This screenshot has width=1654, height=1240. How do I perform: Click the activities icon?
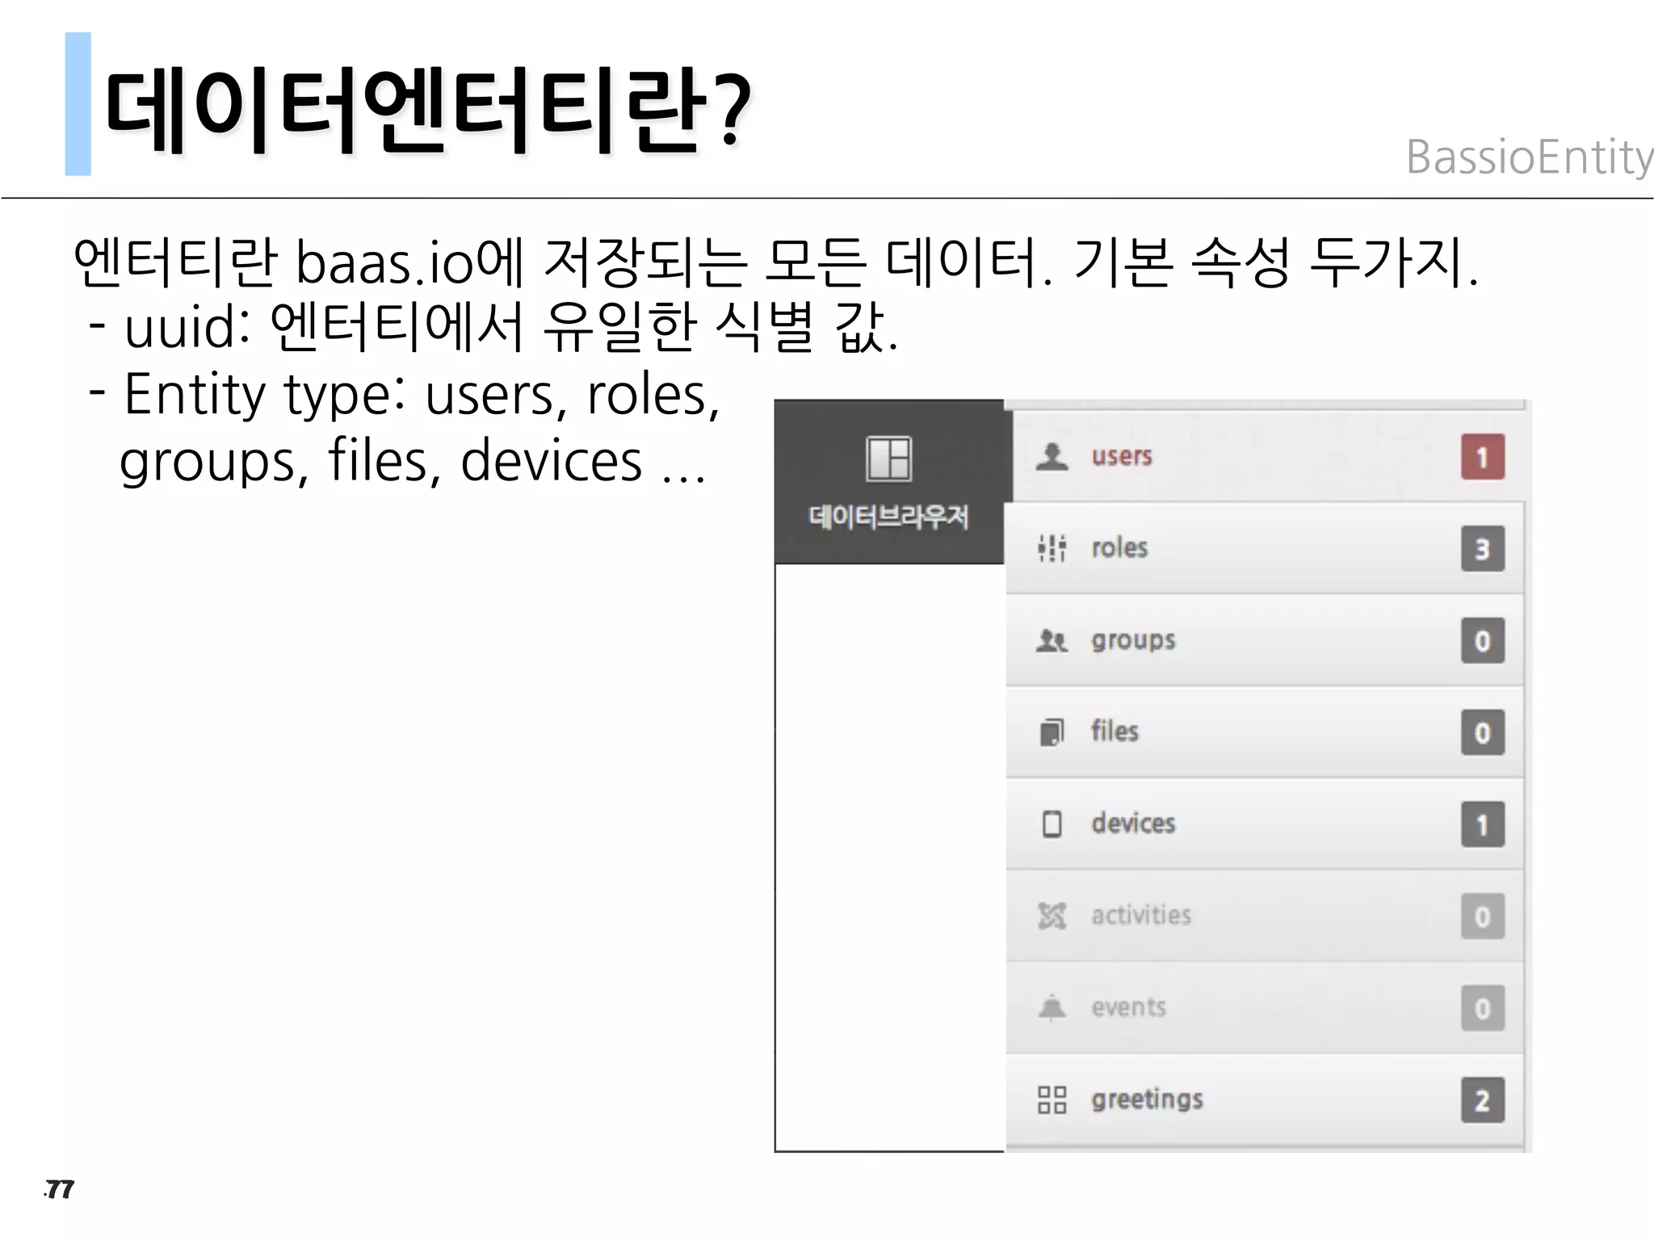pos(1052,916)
